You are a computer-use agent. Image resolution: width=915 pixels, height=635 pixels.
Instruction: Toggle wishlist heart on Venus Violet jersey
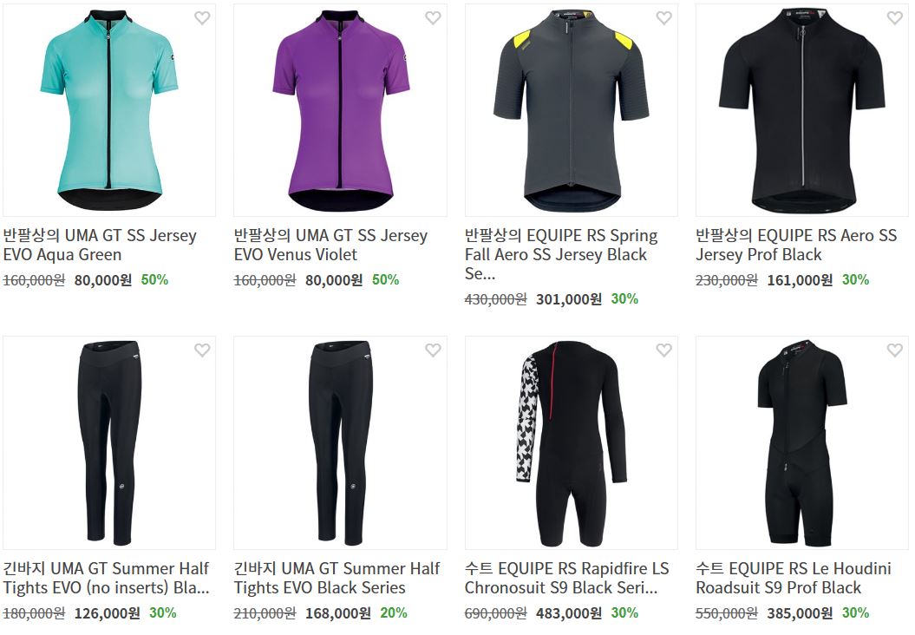(433, 18)
